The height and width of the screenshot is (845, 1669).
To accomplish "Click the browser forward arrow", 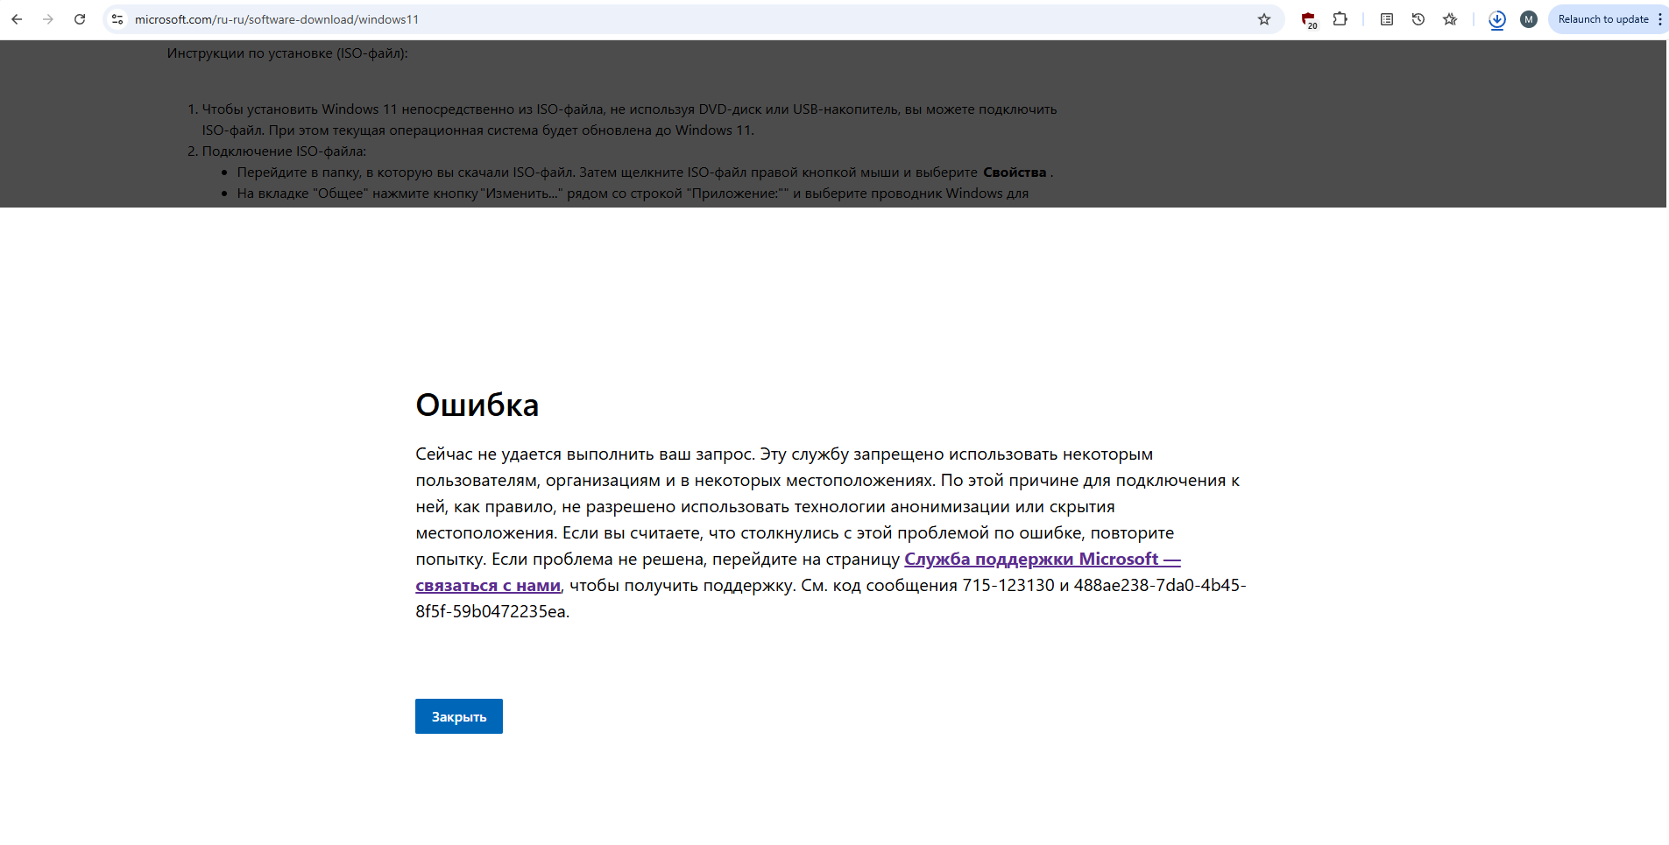I will pos(48,19).
